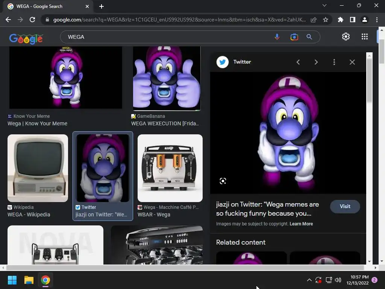Bookmark this page with star icon

326,20
